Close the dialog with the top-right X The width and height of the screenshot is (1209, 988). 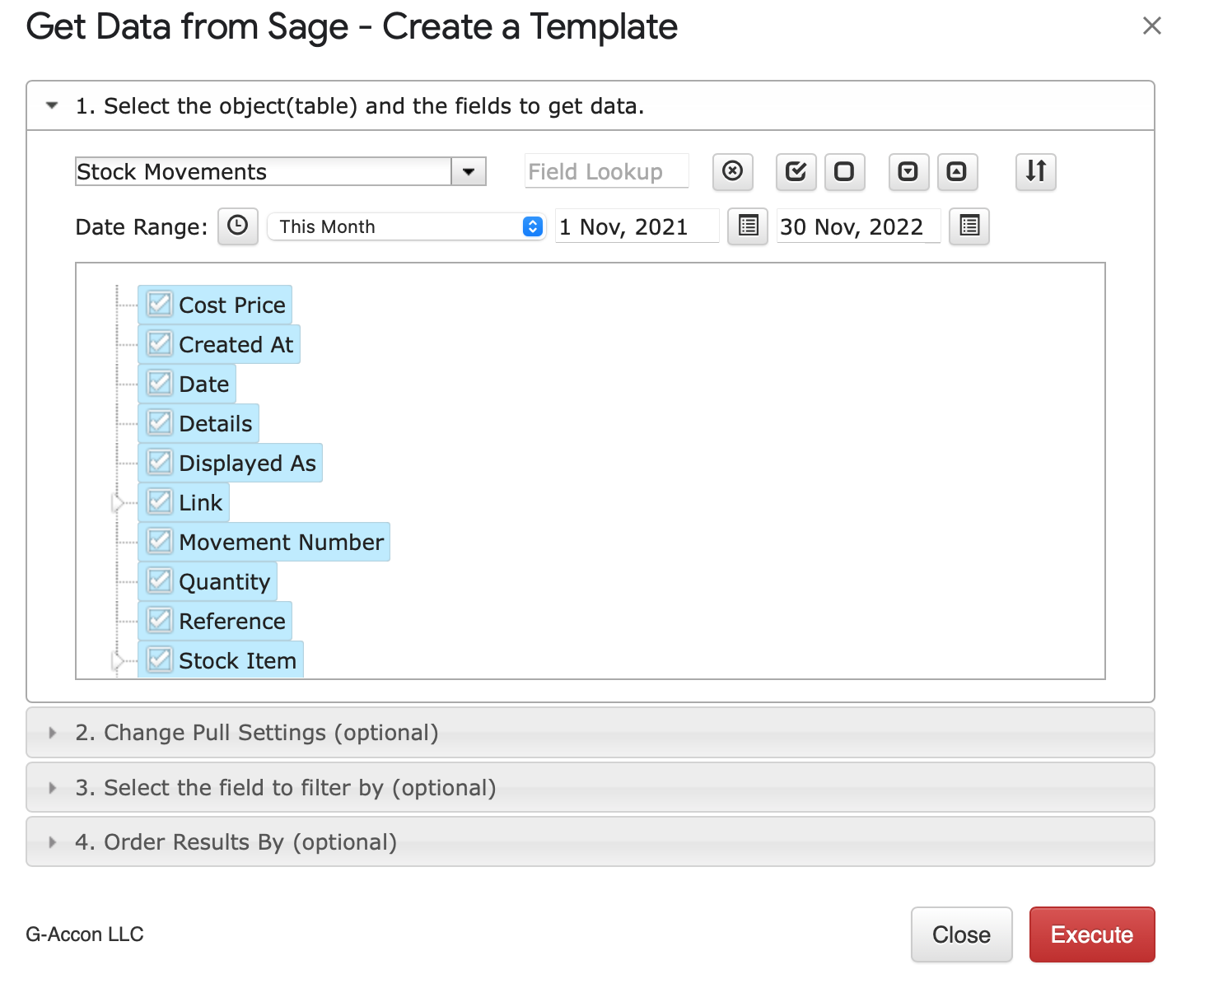(1151, 26)
